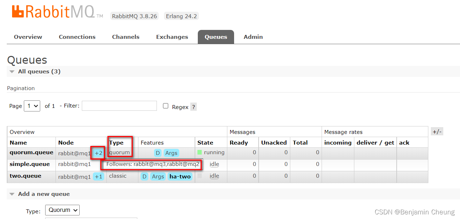
Task: Click the +/- column chooser button
Action: pyautogui.click(x=437, y=132)
